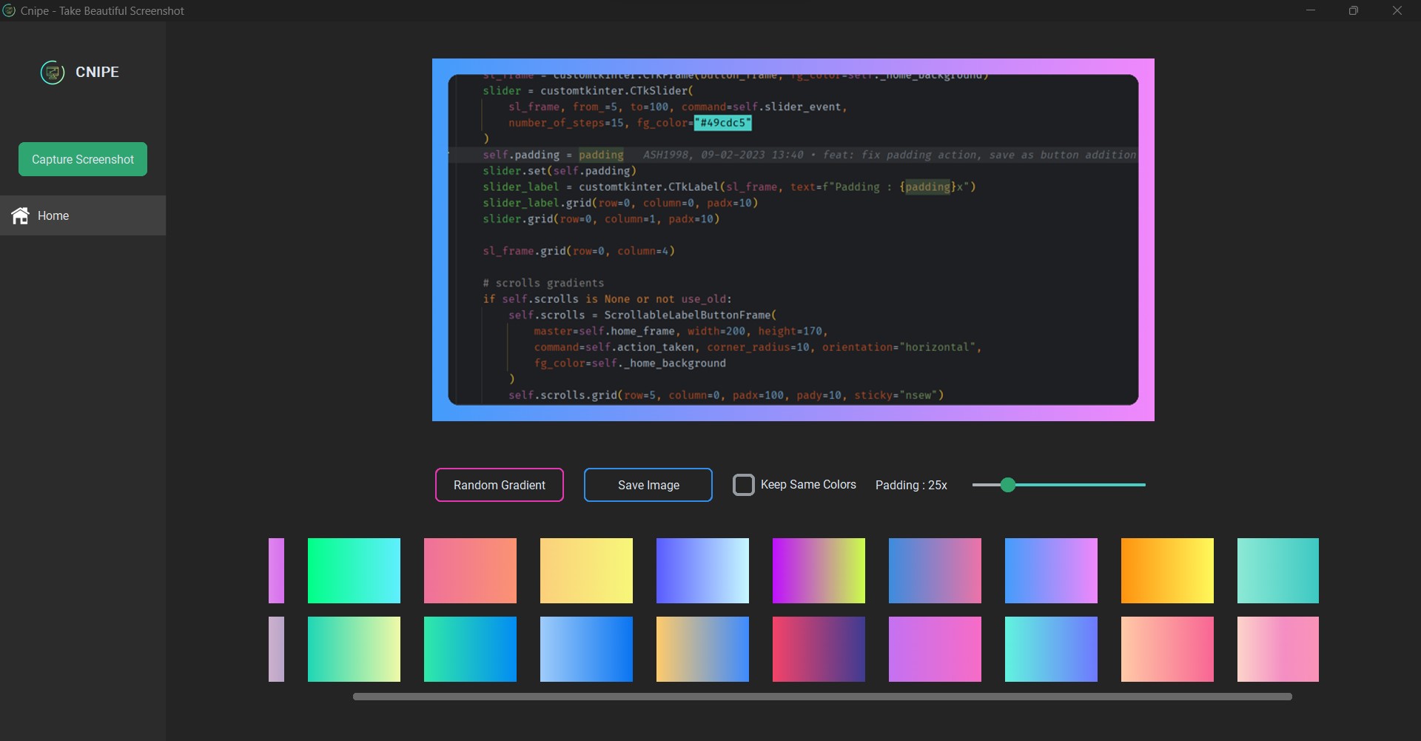The width and height of the screenshot is (1421, 741).
Task: Select Home from the sidebar menu
Action: [53, 215]
